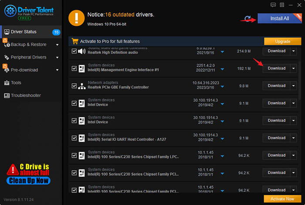The height and width of the screenshot is (205, 305).
Task: Click version '10.64.316.2023' text
Action: (x=206, y=83)
